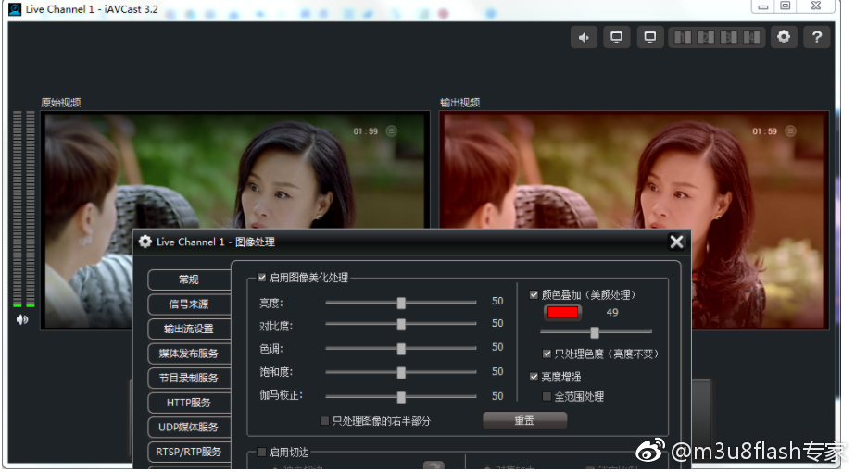Switch to channel 4 in the top toolbar

click(x=751, y=37)
